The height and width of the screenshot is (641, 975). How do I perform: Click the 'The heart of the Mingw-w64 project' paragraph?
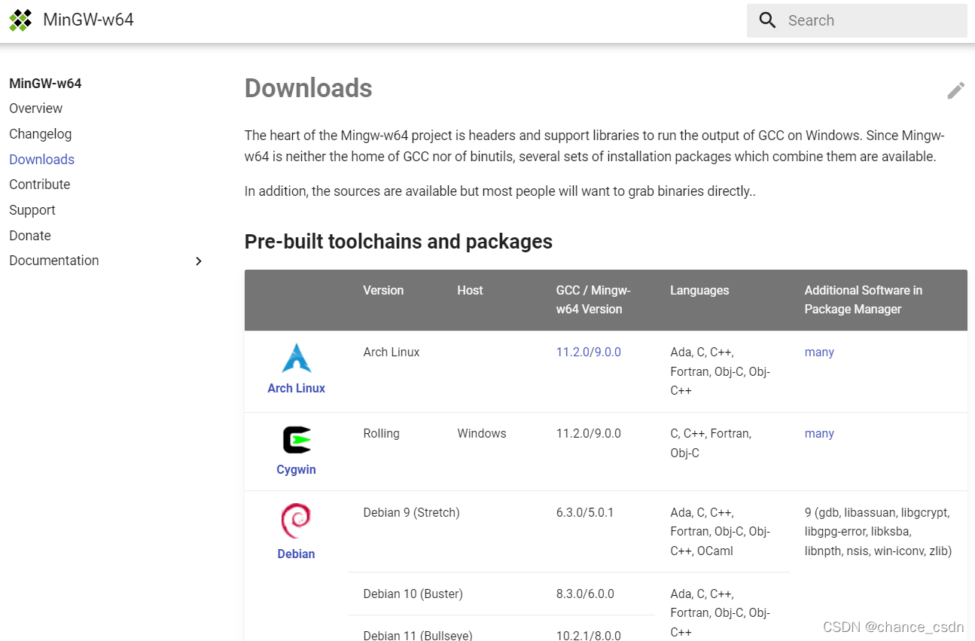pos(595,146)
